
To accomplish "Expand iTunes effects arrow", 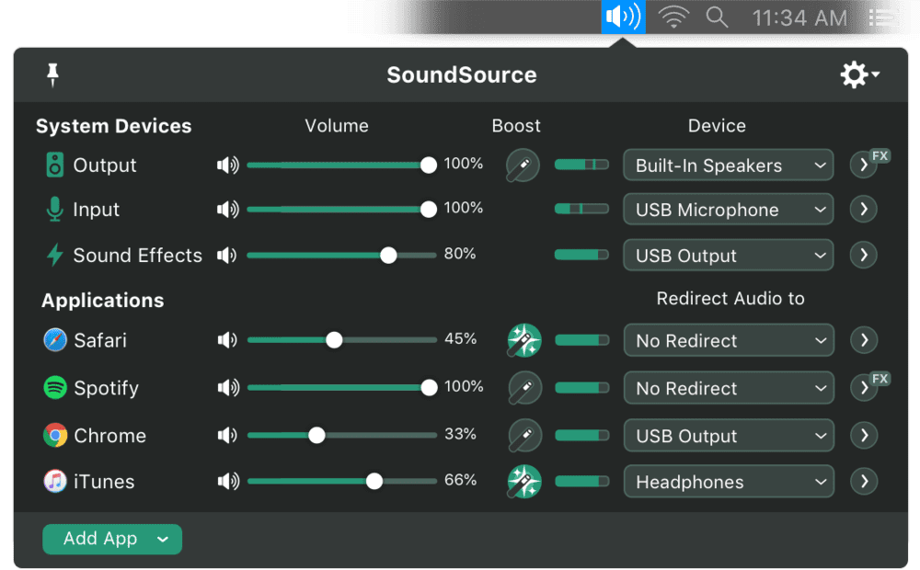I will [x=864, y=482].
